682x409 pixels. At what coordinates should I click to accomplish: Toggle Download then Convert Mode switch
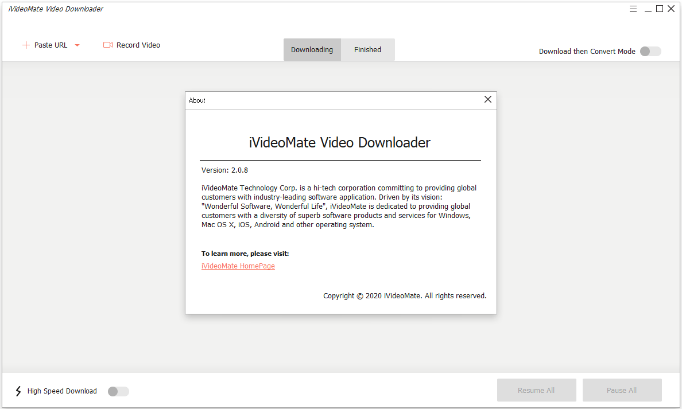coord(650,51)
